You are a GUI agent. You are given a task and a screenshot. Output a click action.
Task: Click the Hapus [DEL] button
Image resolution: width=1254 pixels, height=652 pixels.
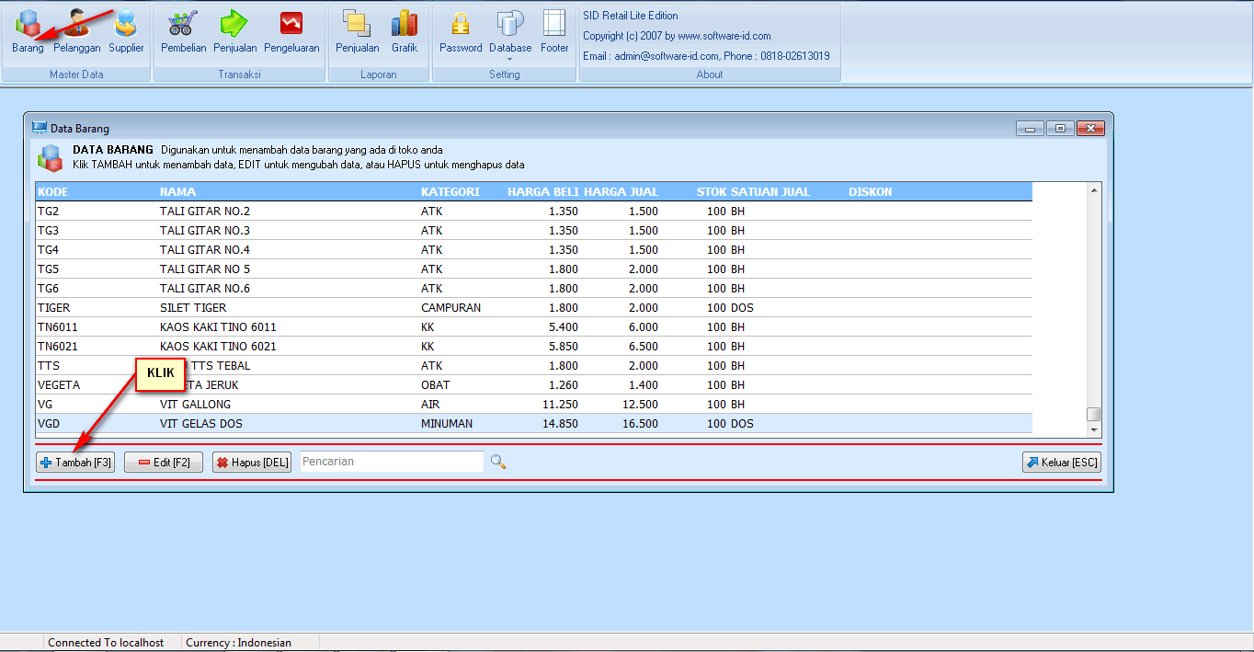[252, 463]
